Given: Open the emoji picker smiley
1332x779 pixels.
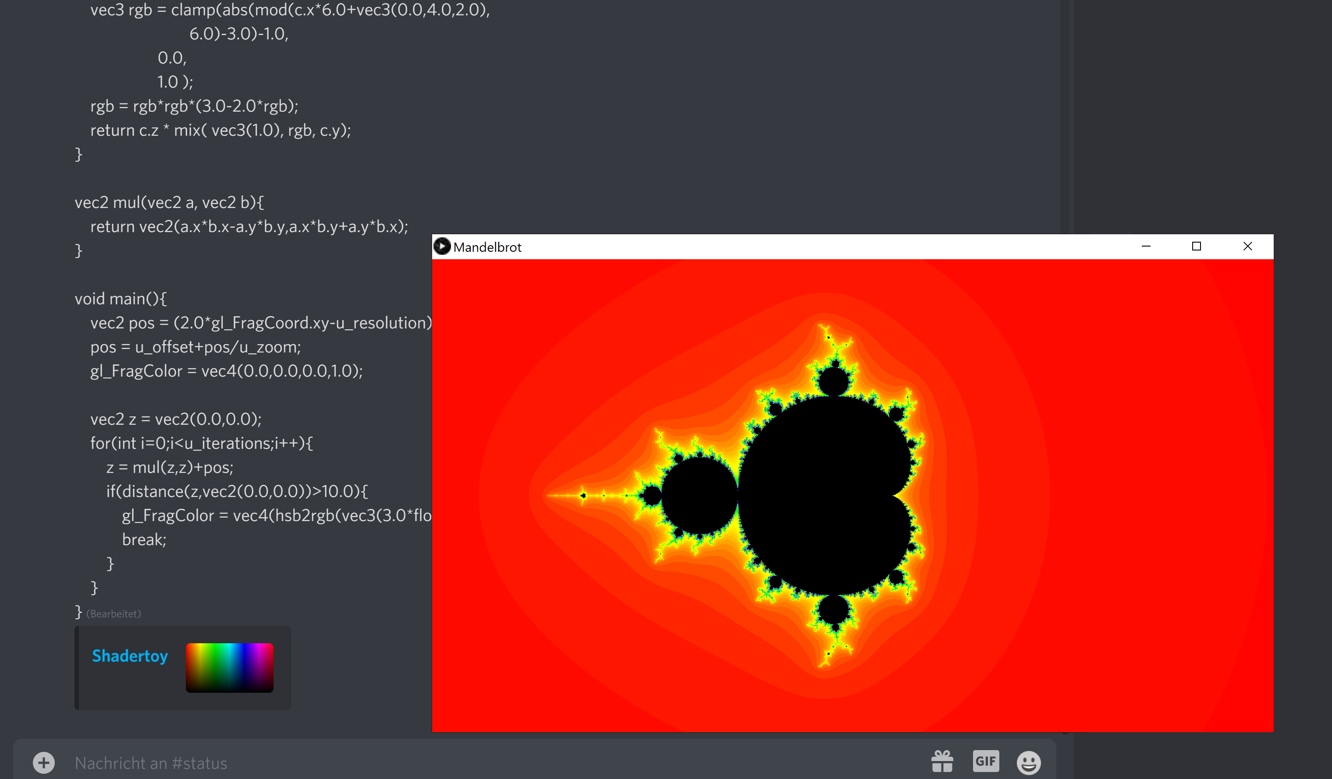Looking at the screenshot, I should pyautogui.click(x=1029, y=763).
